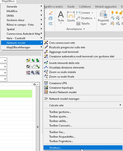Open Toolbar Acquedotto... entry
The width and height of the screenshot is (123, 151).
[x=83, y=136]
